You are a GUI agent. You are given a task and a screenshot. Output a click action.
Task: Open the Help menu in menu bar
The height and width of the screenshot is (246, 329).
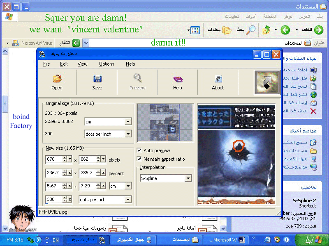point(130,64)
